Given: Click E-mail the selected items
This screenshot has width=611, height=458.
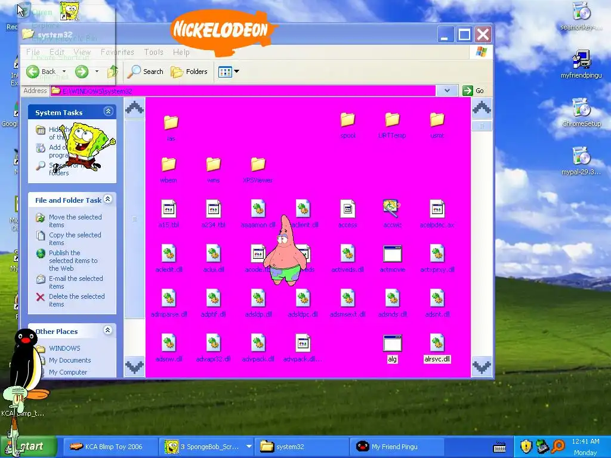Looking at the screenshot, I should (x=70, y=282).
